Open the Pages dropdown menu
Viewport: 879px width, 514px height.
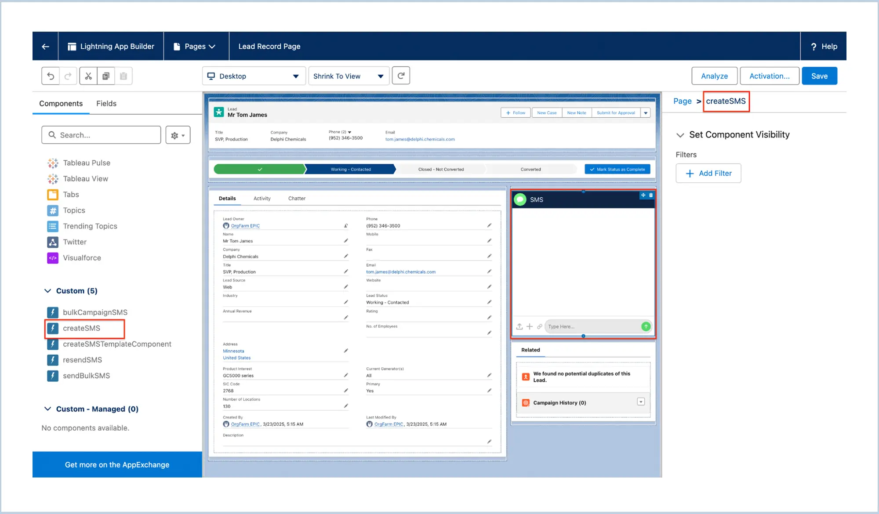196,47
